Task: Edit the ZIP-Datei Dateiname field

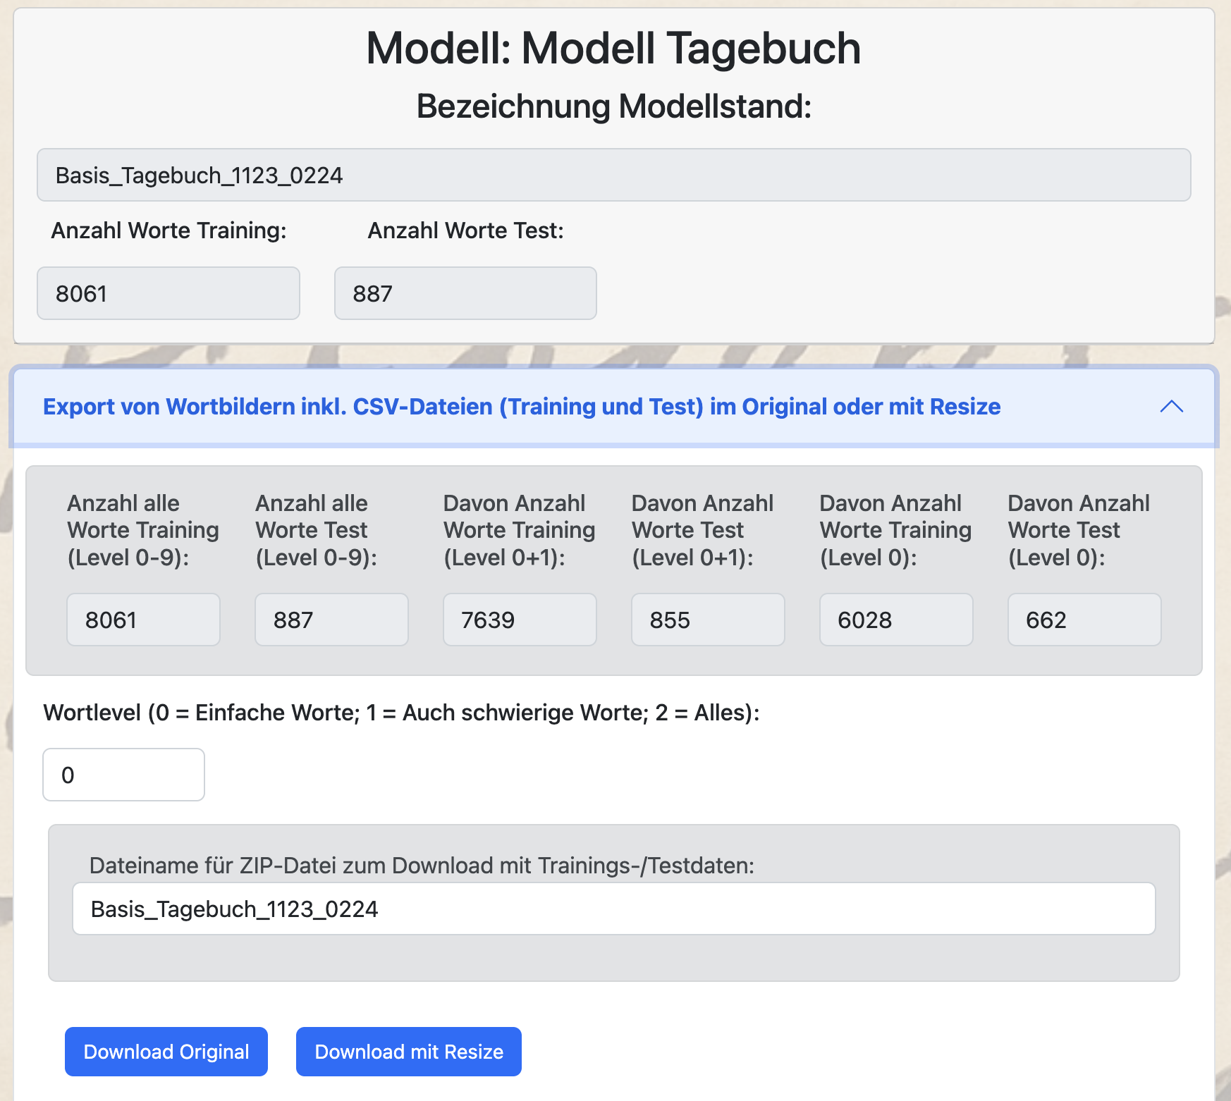Action: tap(614, 909)
